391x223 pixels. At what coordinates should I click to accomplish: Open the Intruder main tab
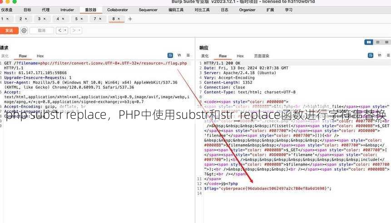tap(67, 10)
